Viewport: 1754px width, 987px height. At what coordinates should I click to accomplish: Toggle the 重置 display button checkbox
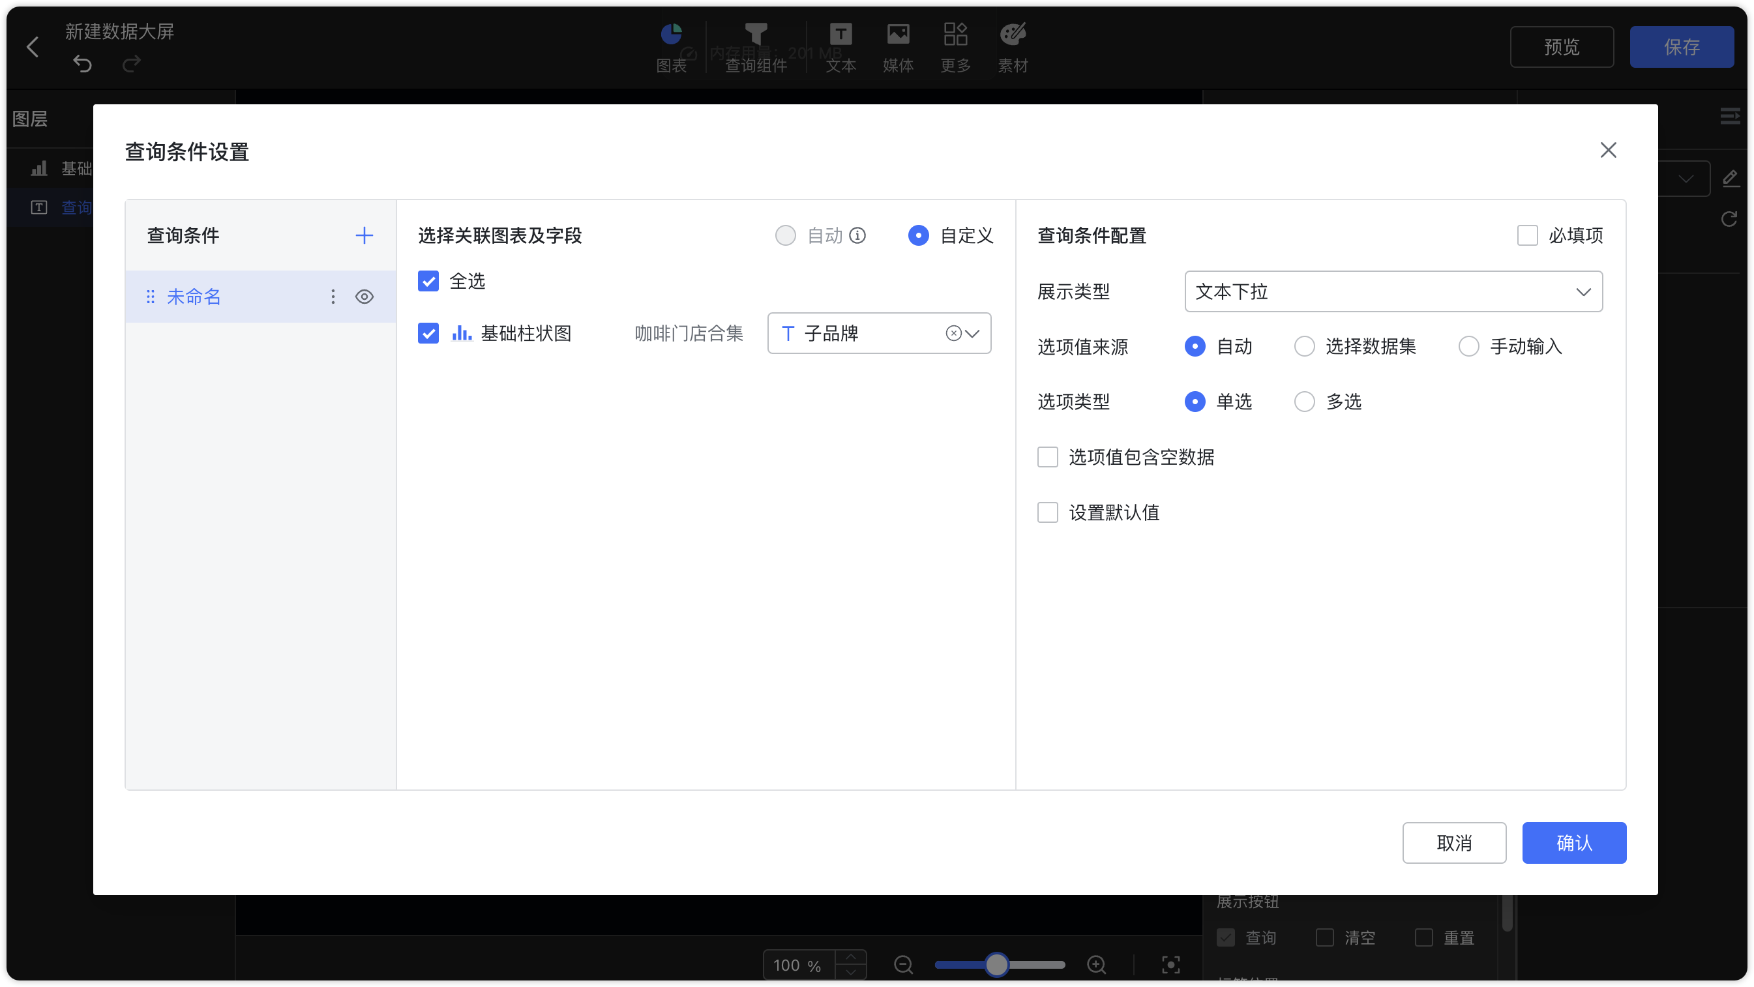(x=1424, y=937)
